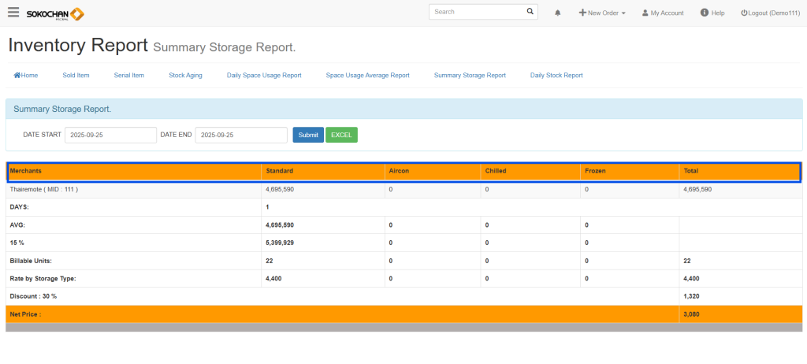Export report with EXCEL button
This screenshot has width=807, height=364.
pyautogui.click(x=341, y=135)
